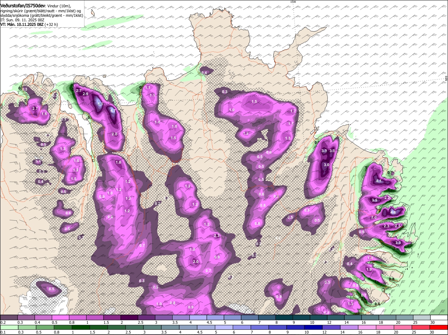Screen dimensions: 448x335
Task: Pick the dark purple 0.2 swatch in upper legend
Action: (x=9, y=318)
